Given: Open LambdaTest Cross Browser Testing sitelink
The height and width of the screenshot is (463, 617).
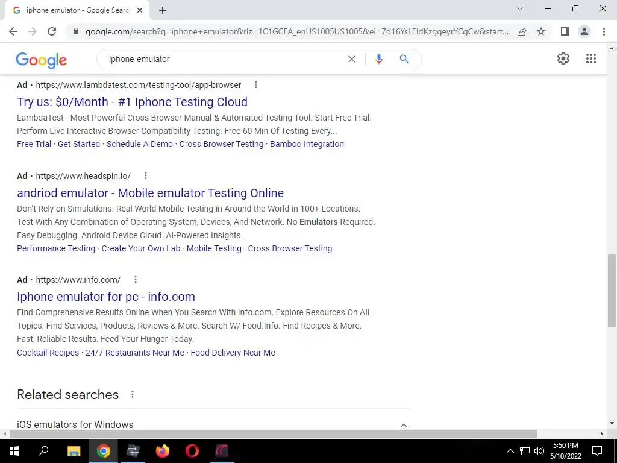Looking at the screenshot, I should click(221, 144).
